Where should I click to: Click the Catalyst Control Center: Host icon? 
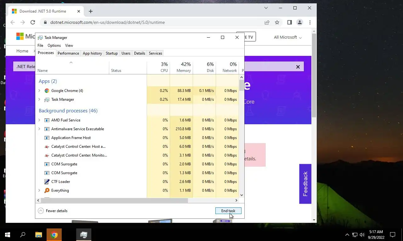47,147
